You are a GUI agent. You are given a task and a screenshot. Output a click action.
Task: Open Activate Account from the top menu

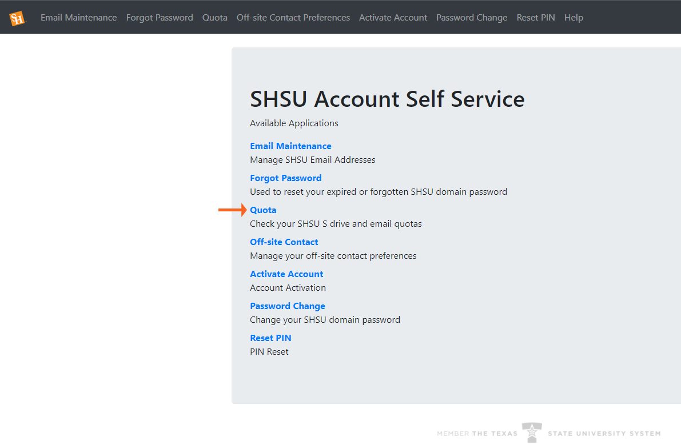(393, 18)
